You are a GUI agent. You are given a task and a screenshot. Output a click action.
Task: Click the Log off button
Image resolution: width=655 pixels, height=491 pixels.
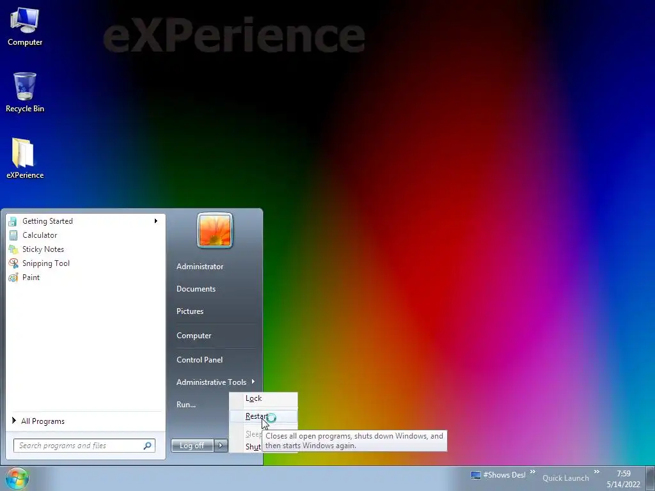192,446
